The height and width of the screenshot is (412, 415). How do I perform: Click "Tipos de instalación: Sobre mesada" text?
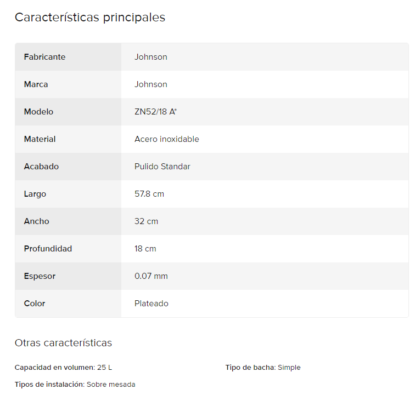pyautogui.click(x=75, y=385)
